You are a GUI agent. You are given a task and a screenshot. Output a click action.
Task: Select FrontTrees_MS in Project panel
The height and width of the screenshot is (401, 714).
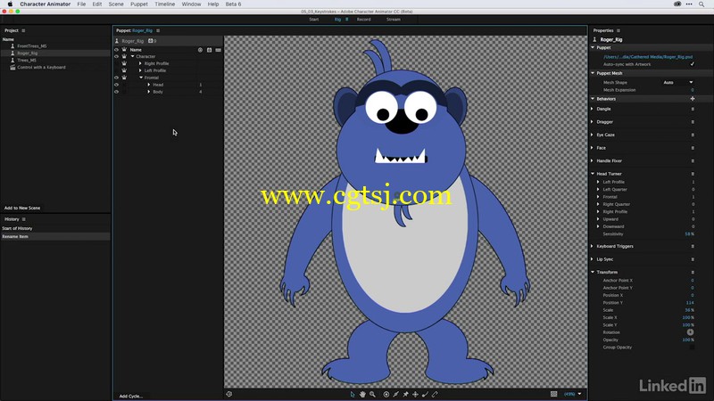pyautogui.click(x=32, y=46)
